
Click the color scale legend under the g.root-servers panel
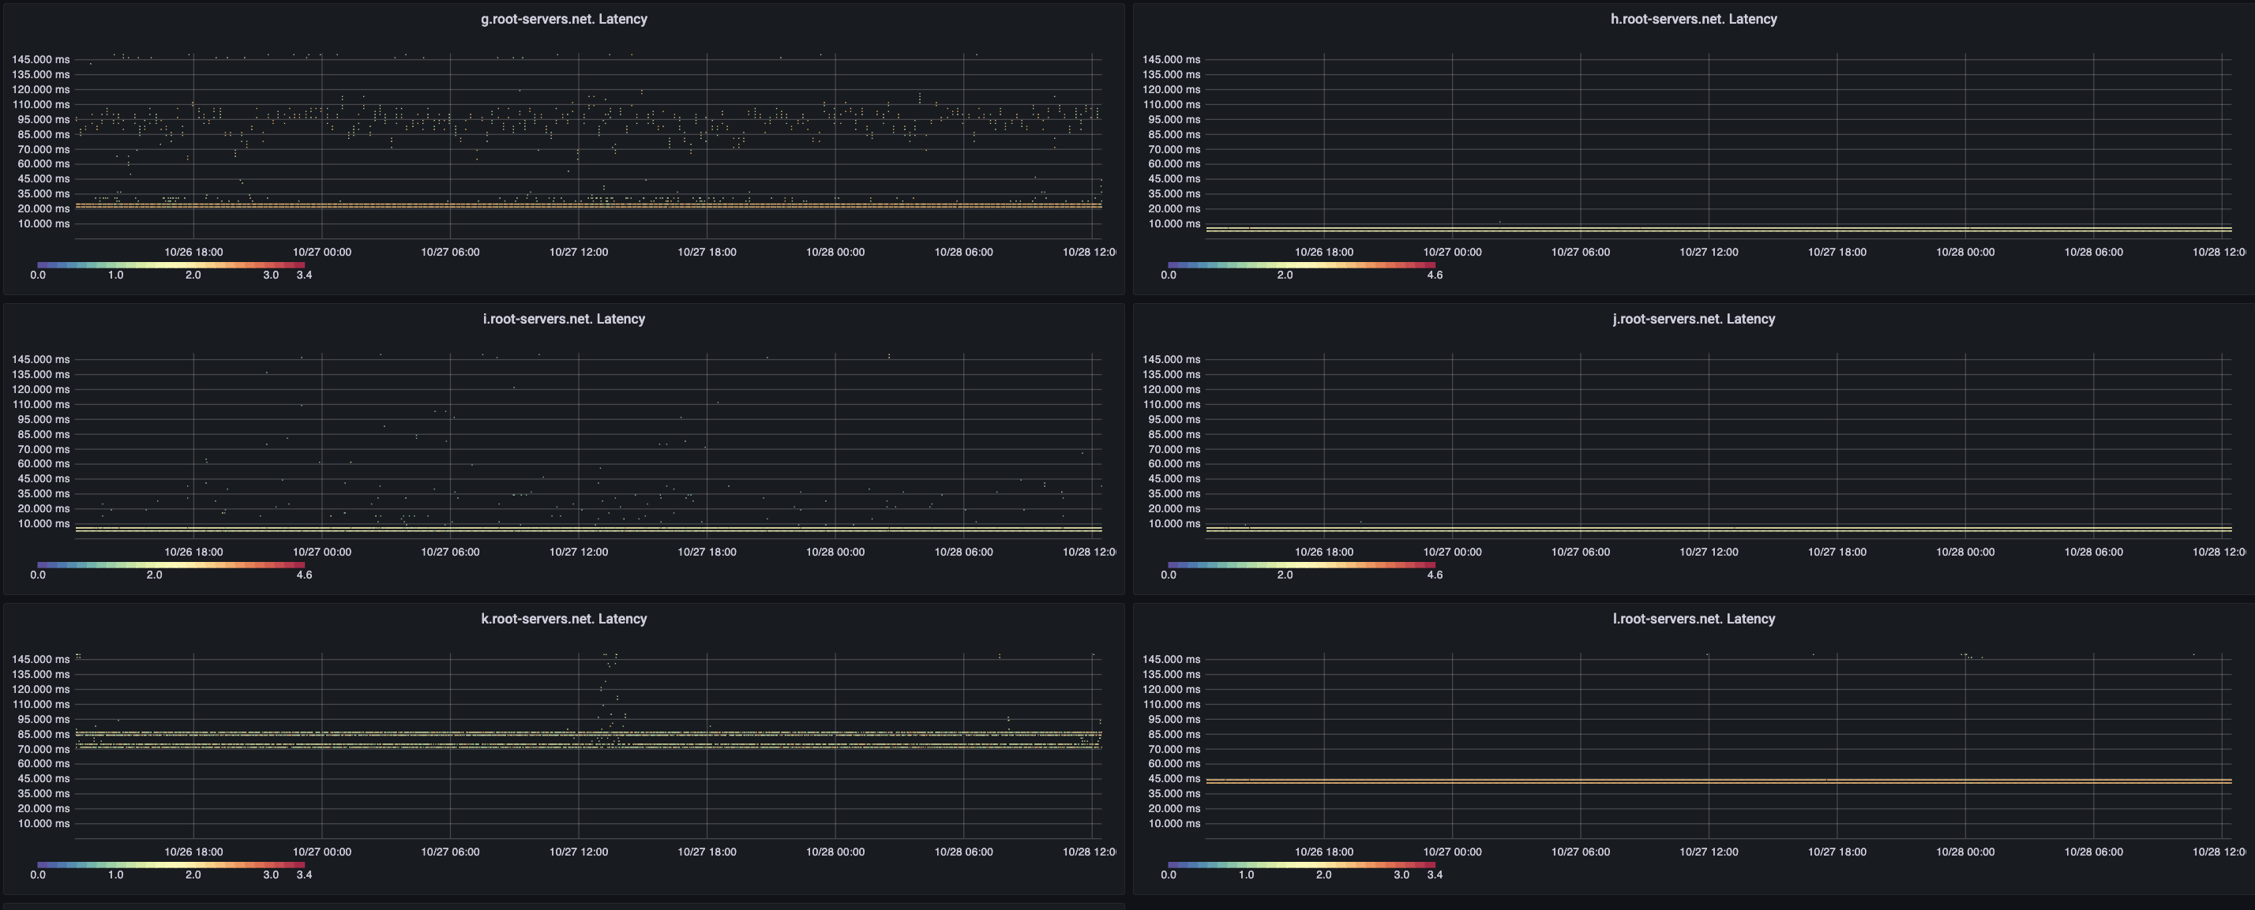tap(171, 264)
